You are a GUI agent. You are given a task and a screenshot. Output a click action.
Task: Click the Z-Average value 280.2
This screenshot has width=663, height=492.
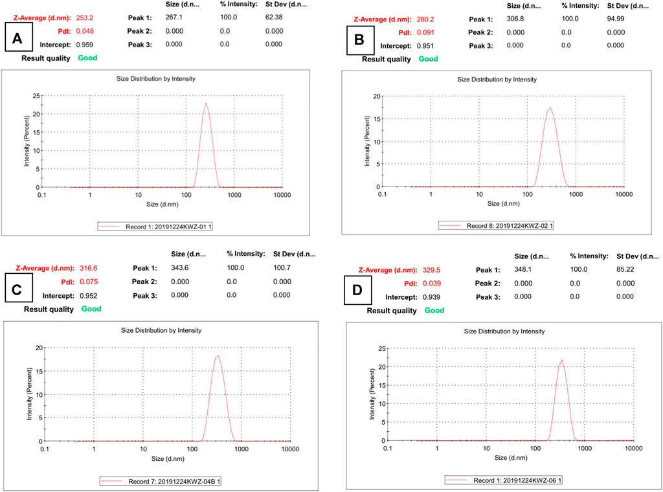(425, 19)
